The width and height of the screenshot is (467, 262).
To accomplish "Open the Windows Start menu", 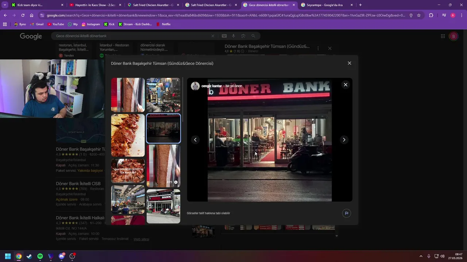I will [x=8, y=256].
